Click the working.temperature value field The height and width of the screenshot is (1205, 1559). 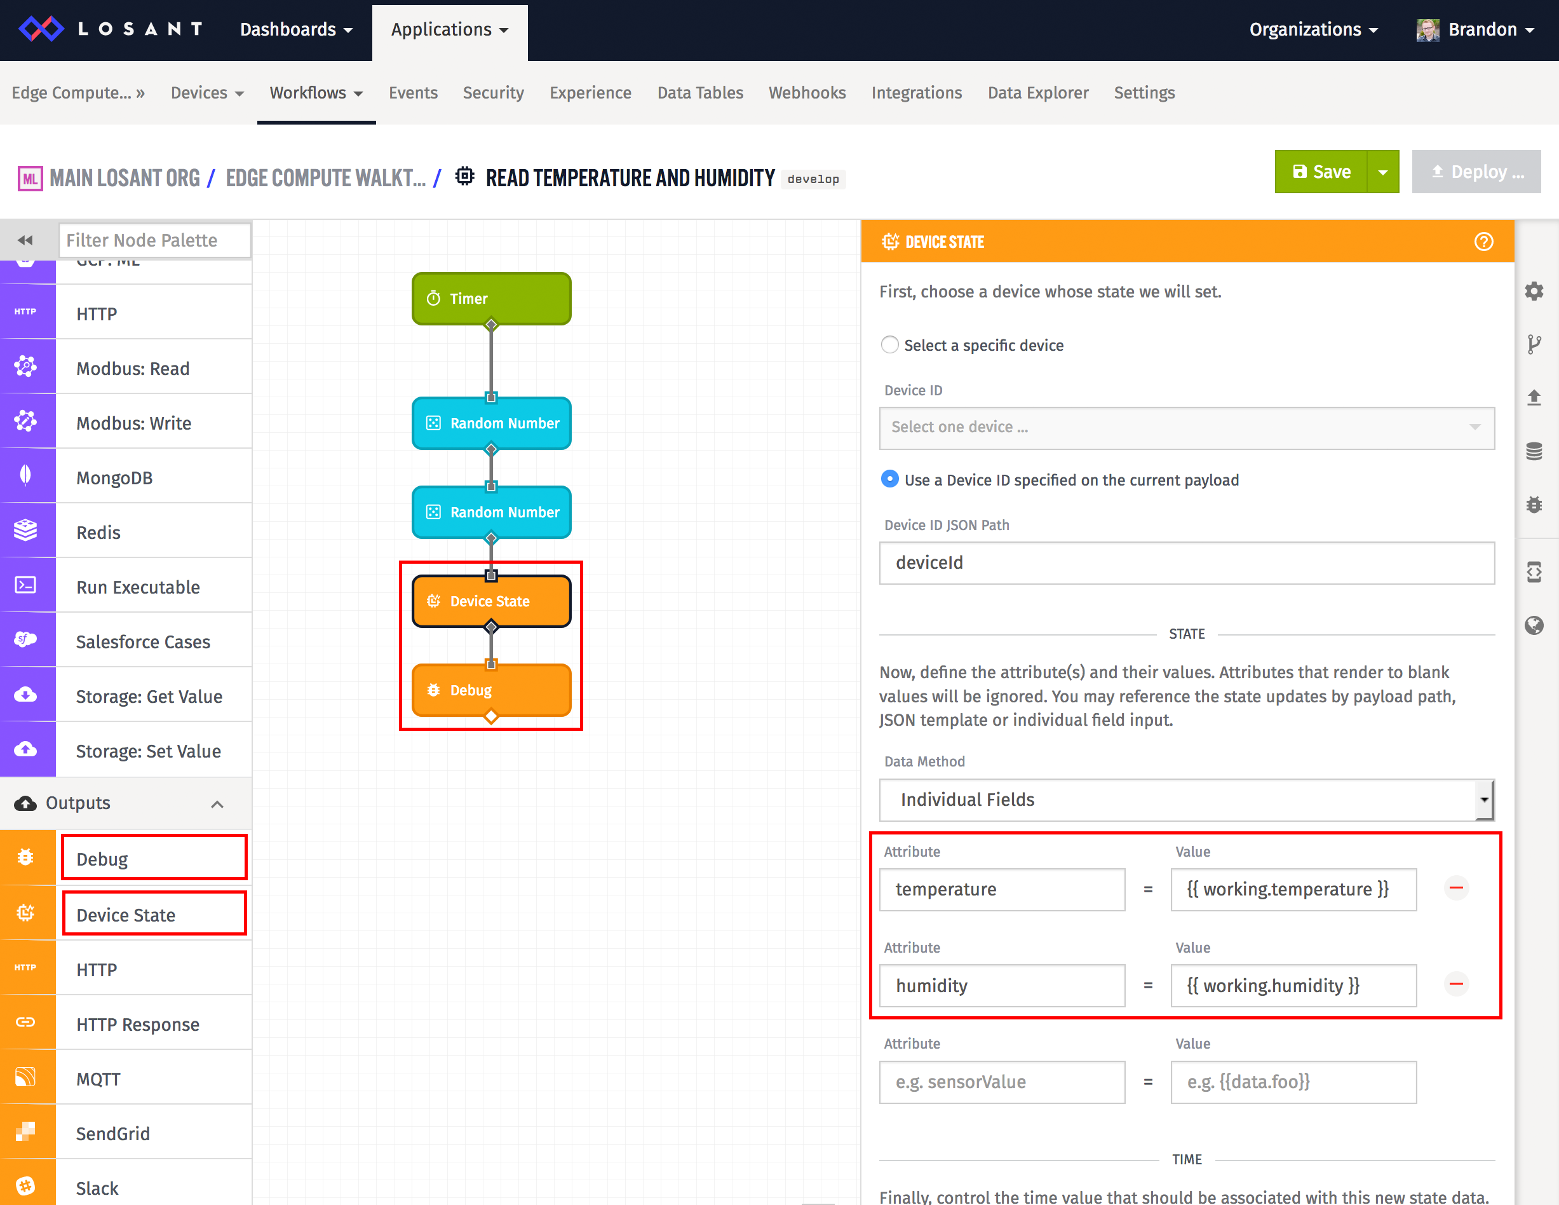coord(1293,890)
